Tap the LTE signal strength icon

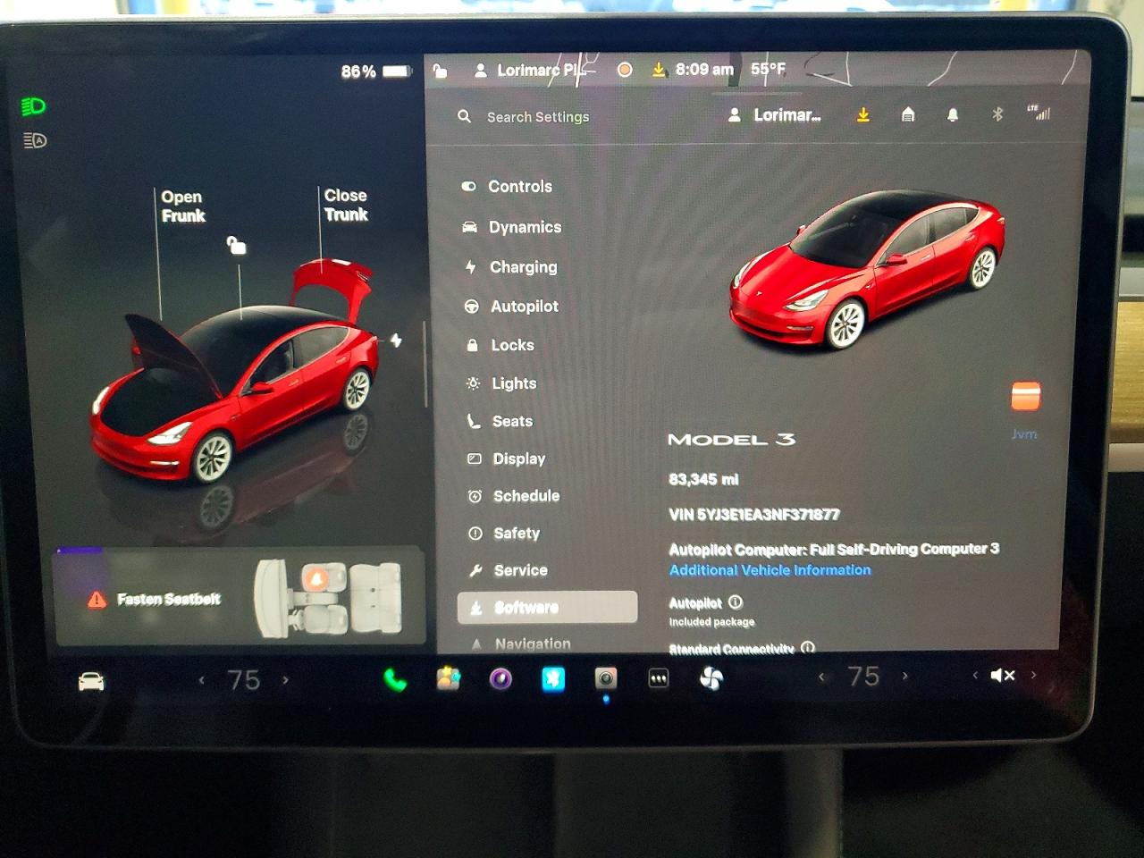click(1039, 113)
